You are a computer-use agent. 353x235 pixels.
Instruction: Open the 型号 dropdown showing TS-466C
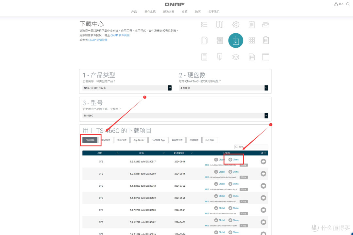point(175,116)
